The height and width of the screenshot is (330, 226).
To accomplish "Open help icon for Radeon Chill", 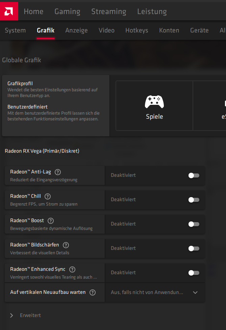I will tap(48, 196).
